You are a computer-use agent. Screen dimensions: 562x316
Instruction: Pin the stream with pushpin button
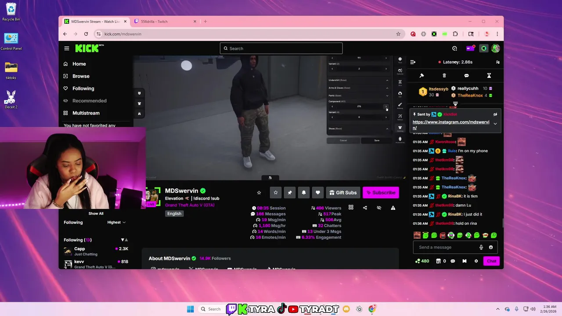click(x=290, y=192)
